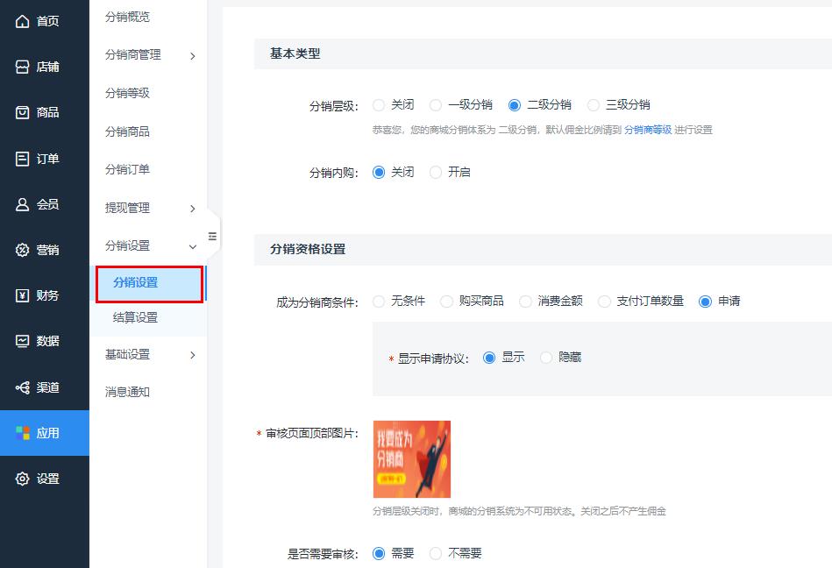Image resolution: width=832 pixels, height=568 pixels.
Task: Open the 商品 products icon
Action: click(x=24, y=113)
